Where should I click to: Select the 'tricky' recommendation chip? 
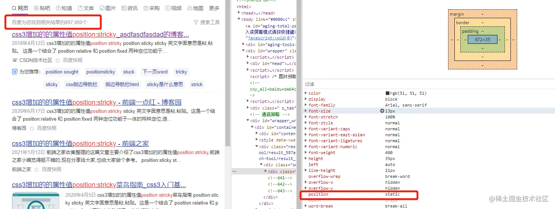click(181, 72)
